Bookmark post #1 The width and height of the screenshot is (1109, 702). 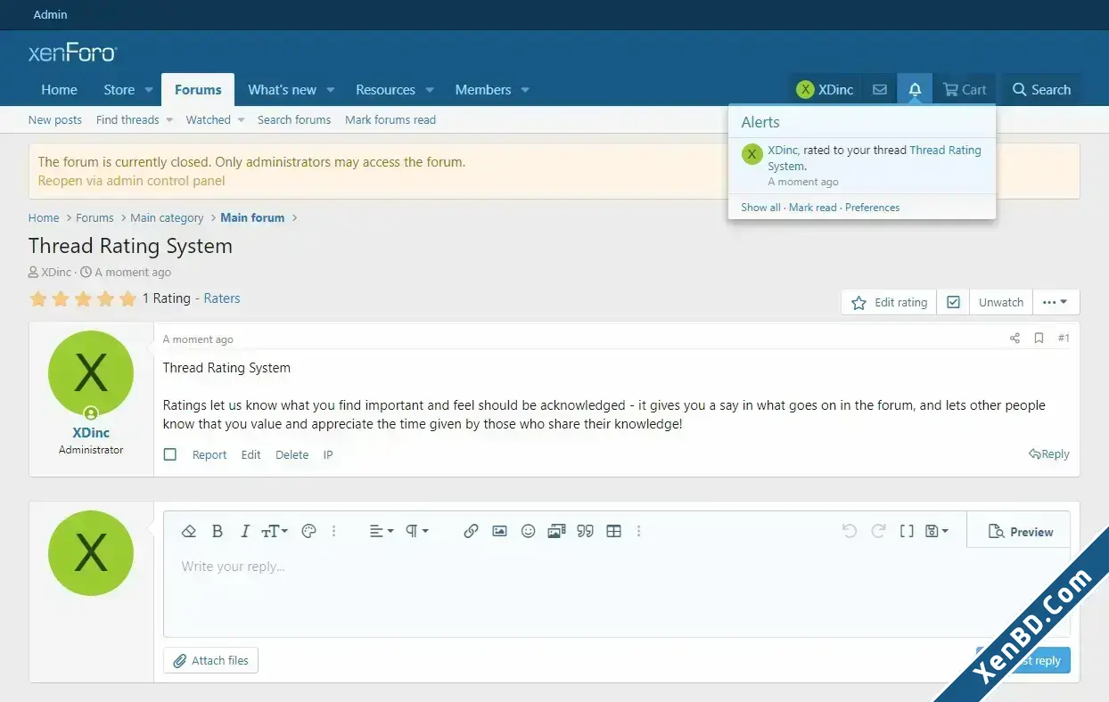1039,339
